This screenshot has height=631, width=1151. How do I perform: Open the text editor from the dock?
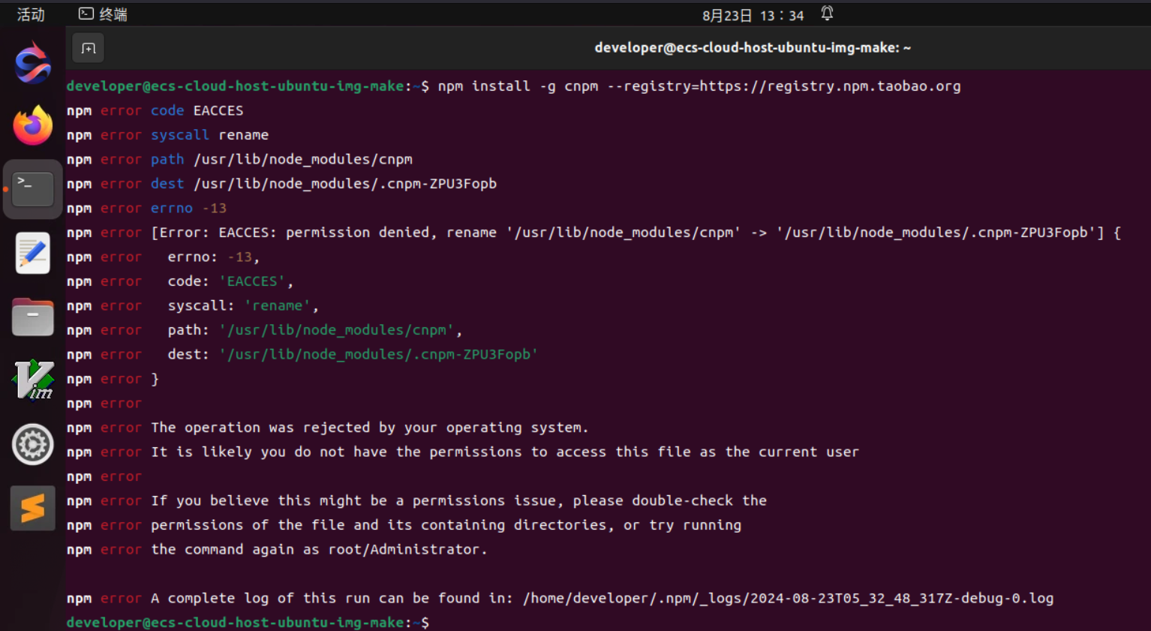coord(32,253)
